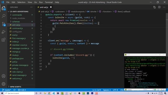Click the Windows taskbar search box

[19, 93]
